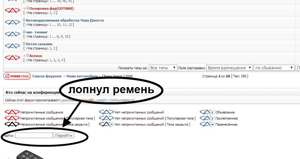Viewport: 300px width, 159px height.
Task: Click attachment paperclip icon of чип- тюнинг topic
Action: tap(24, 32)
